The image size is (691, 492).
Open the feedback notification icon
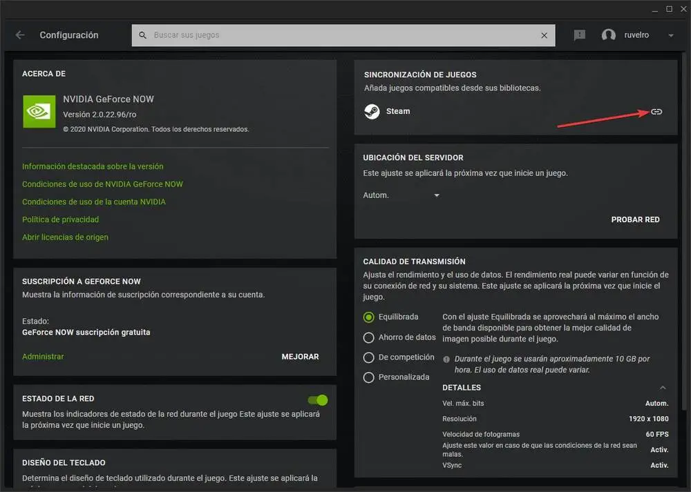580,35
